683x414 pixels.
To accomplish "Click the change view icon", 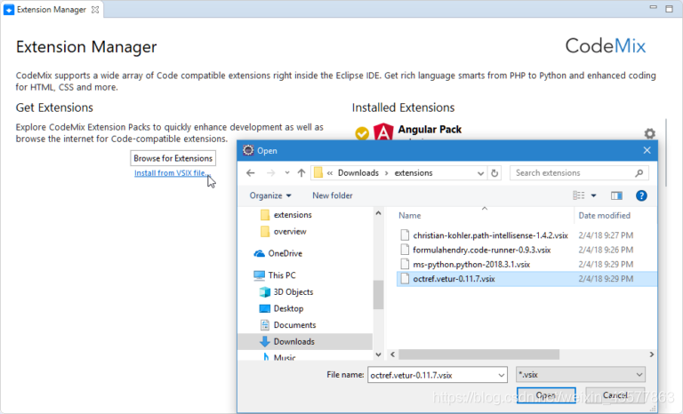I will (578, 195).
